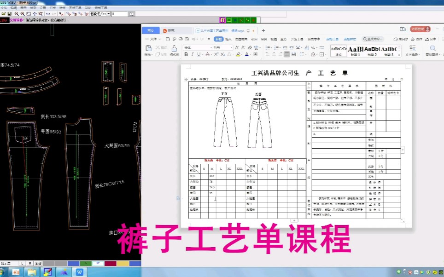The width and height of the screenshot is (444, 277).
Task: Zoom in magnifier in LSG toolbar
Action: 23,14
